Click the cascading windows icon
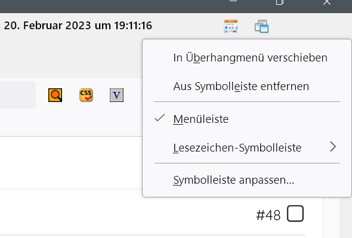Image resolution: width=352 pixels, height=238 pixels. pyautogui.click(x=261, y=26)
